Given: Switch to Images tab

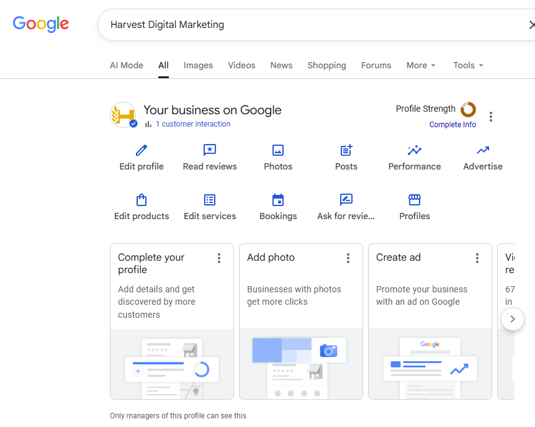Looking at the screenshot, I should (198, 65).
